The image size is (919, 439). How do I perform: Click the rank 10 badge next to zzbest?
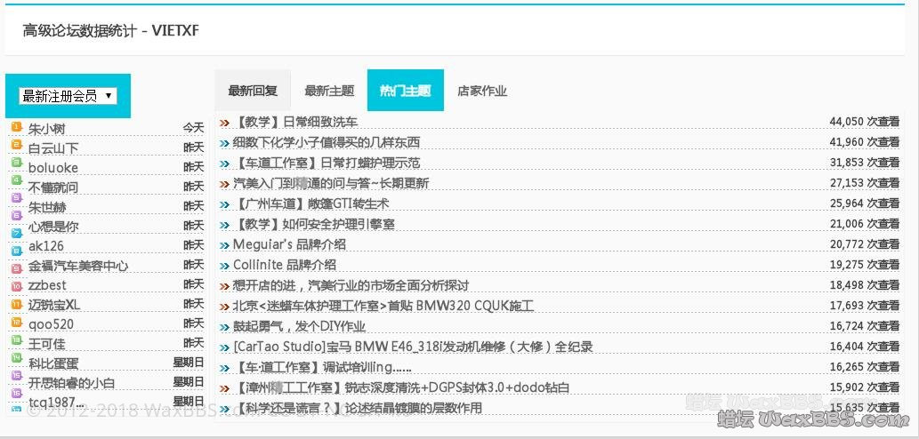16,285
